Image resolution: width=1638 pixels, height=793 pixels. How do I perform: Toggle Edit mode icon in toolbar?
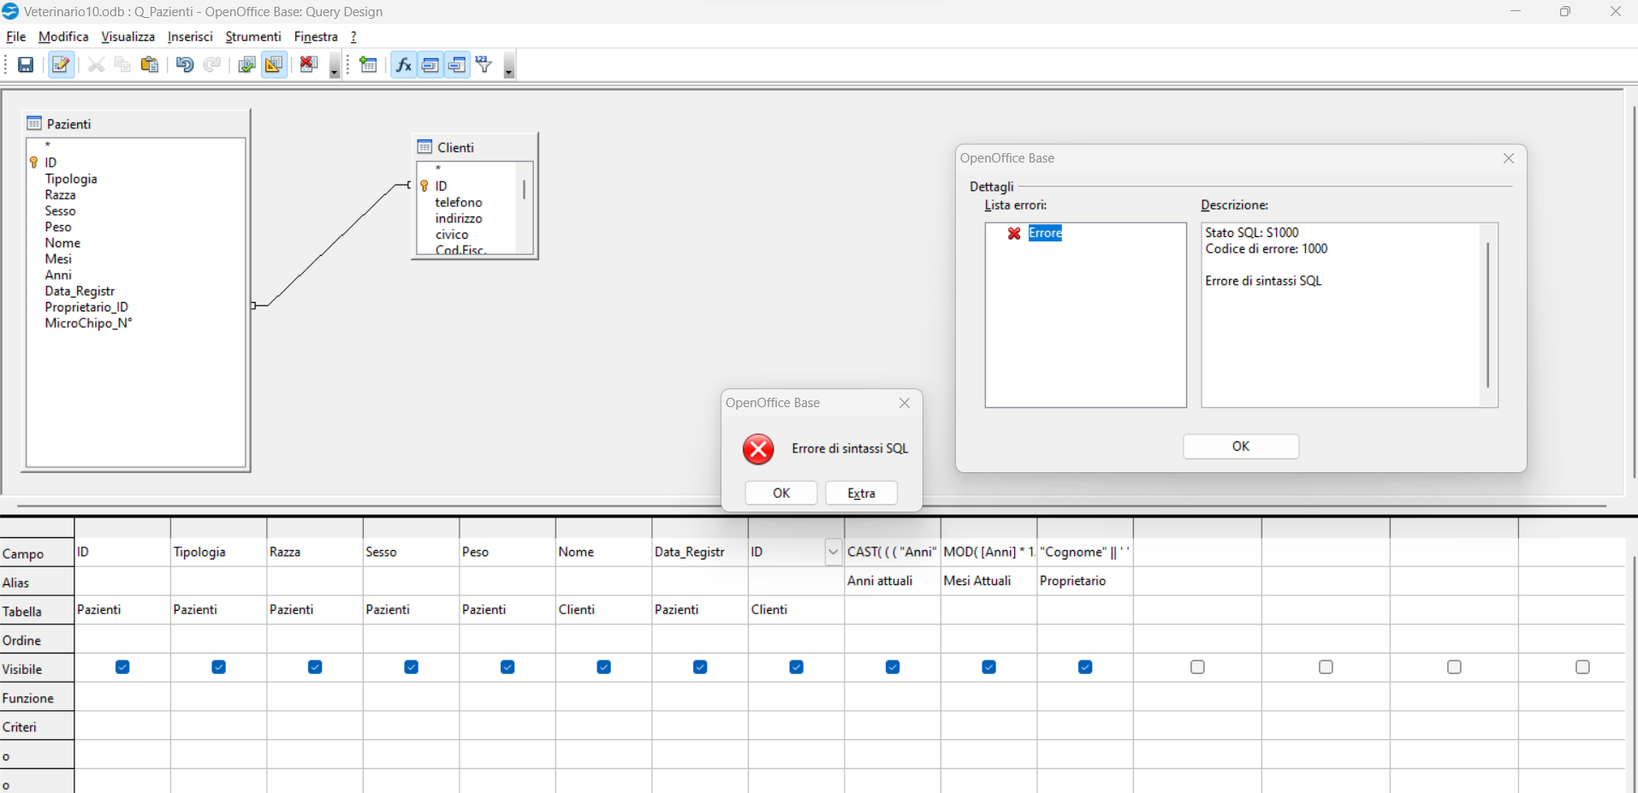[x=61, y=65]
